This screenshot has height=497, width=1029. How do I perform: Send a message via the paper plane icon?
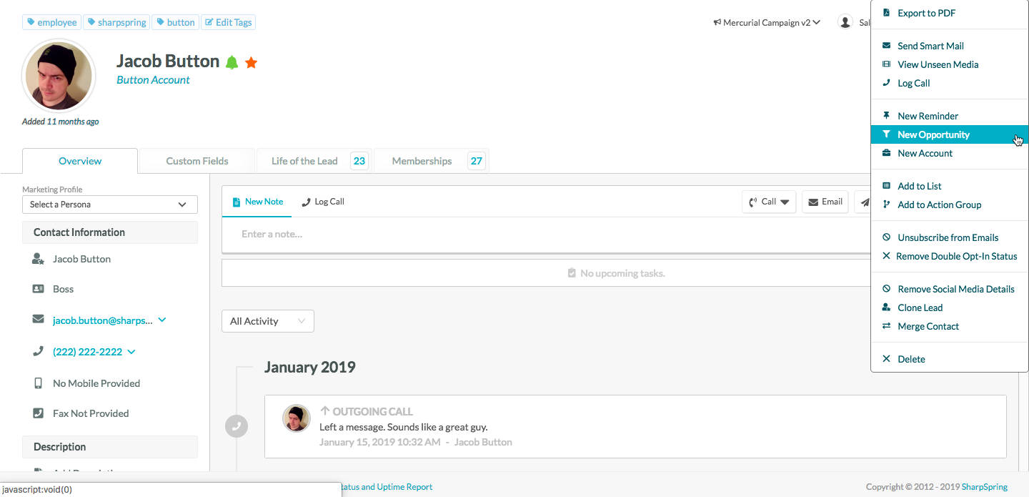(x=865, y=202)
